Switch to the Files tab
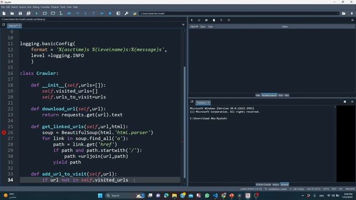 click(287, 95)
